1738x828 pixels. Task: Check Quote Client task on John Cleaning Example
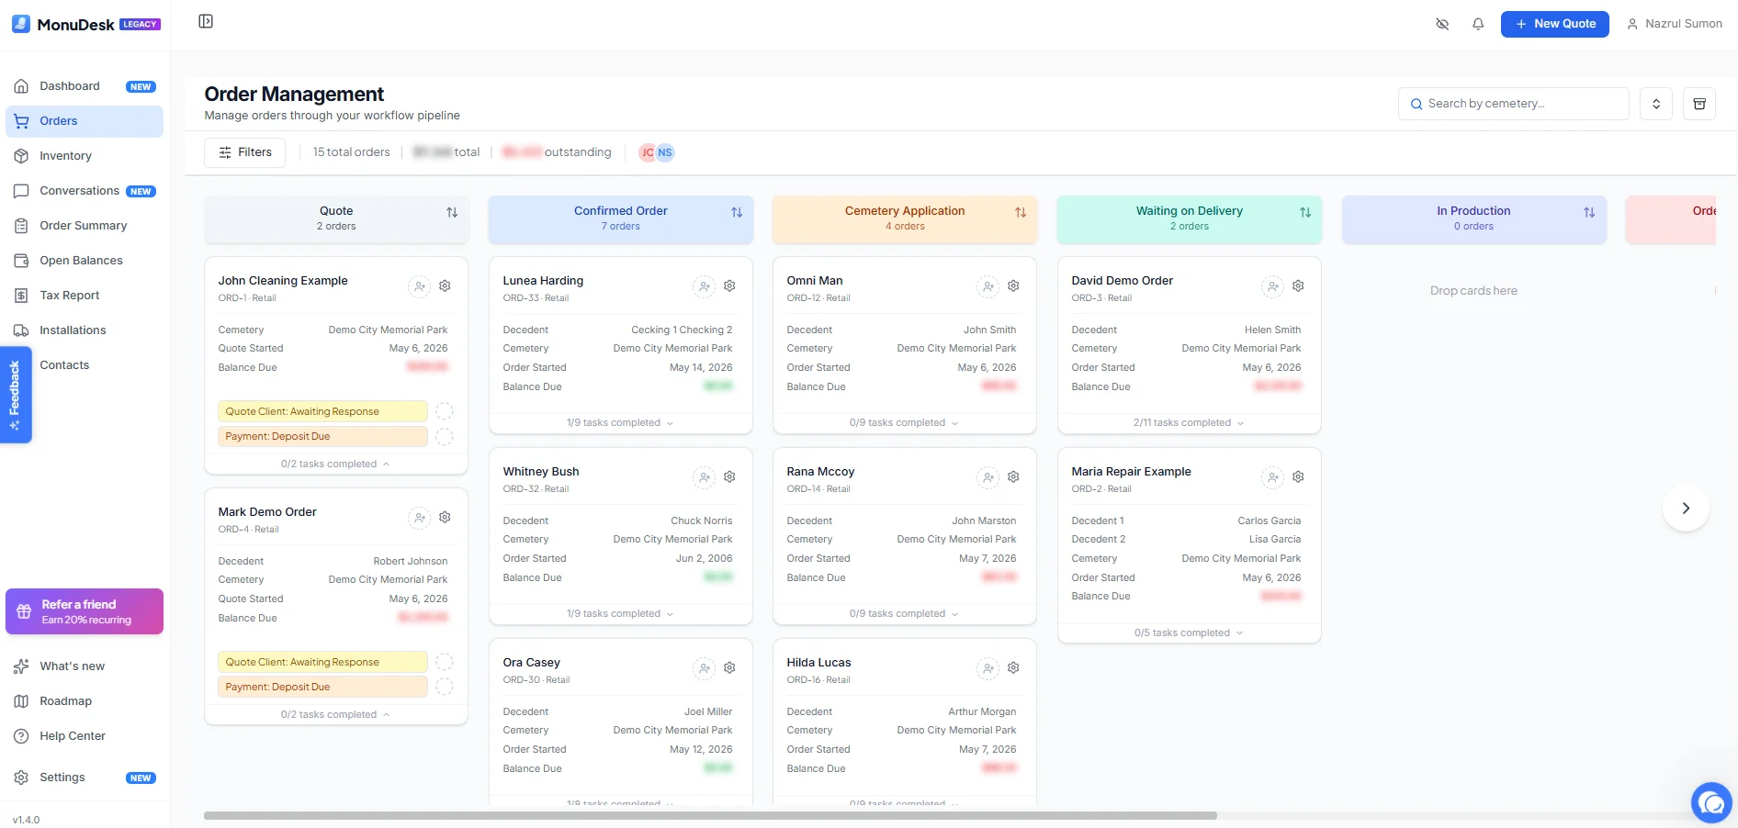pos(445,411)
